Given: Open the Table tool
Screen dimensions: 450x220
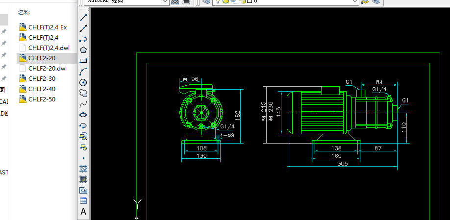Looking at the screenshot, I should pyautogui.click(x=83, y=201).
